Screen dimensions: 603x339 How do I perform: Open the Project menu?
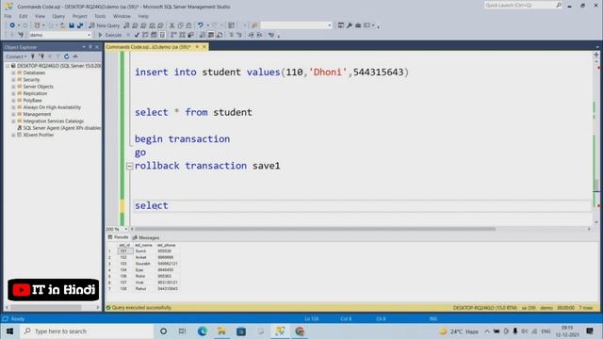pyautogui.click(x=79, y=16)
